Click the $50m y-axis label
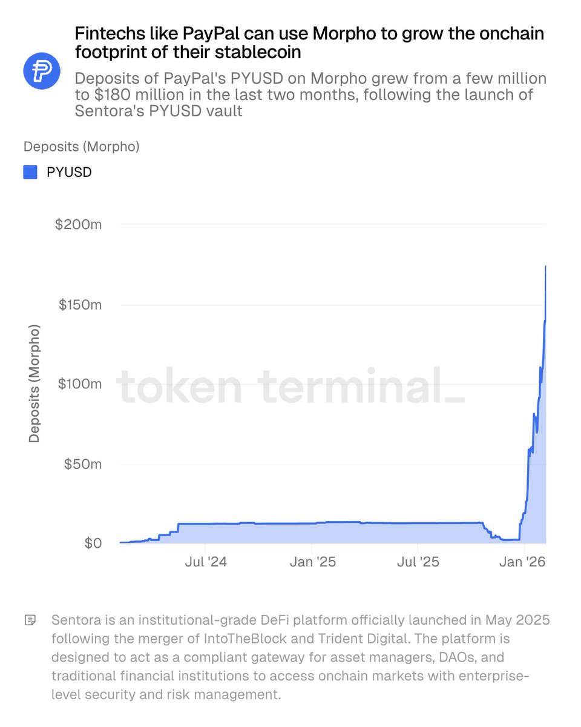 pyautogui.click(x=83, y=464)
